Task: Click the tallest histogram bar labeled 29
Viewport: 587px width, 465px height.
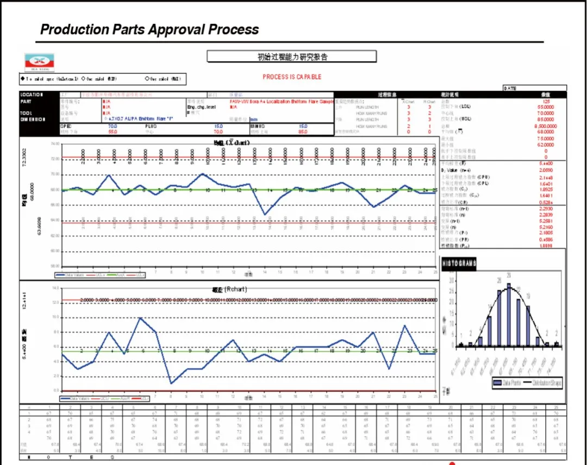Action: click(509, 314)
